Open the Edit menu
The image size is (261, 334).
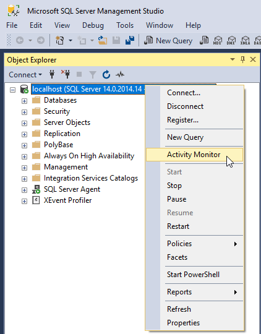pyautogui.click(x=36, y=25)
